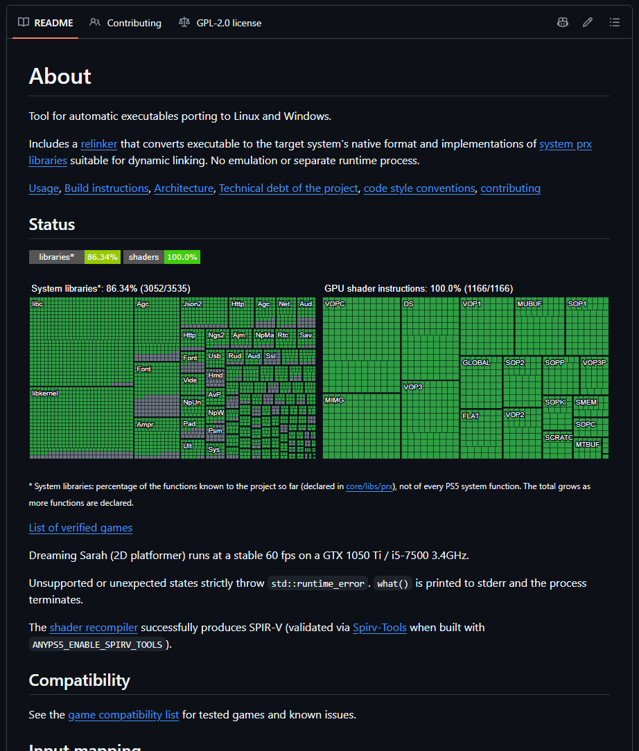This screenshot has width=639, height=751.
Task: Click the Ampr block in the treemap
Action: click(157, 439)
